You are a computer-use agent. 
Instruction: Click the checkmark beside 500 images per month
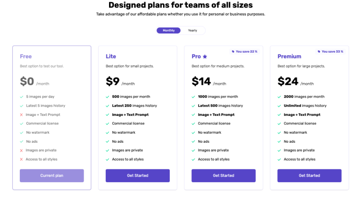click(x=108, y=97)
